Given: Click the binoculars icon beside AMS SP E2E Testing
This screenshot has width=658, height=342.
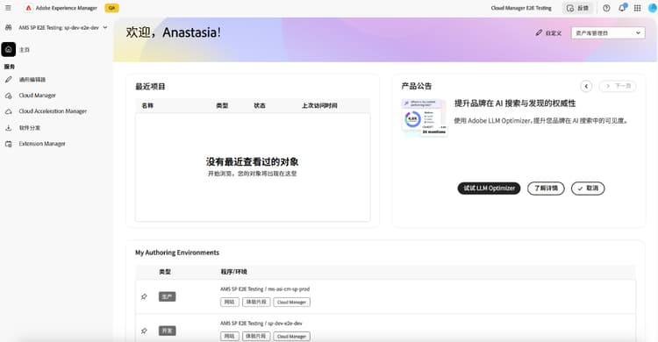Looking at the screenshot, I should tap(9, 28).
